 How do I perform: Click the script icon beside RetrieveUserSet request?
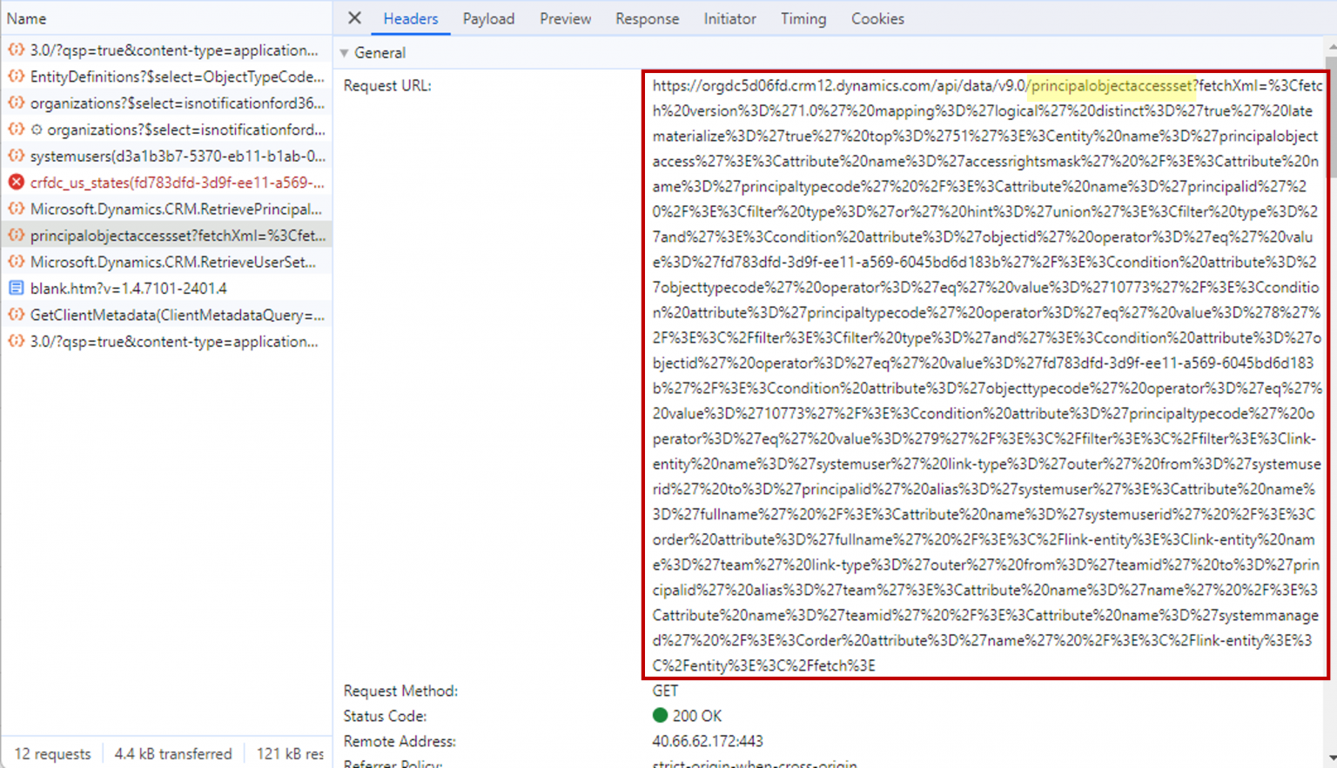point(15,261)
